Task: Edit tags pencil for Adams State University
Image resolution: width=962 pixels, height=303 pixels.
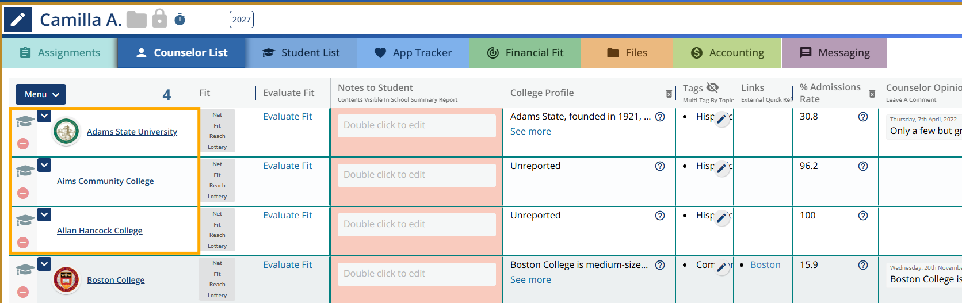Action: point(722,119)
